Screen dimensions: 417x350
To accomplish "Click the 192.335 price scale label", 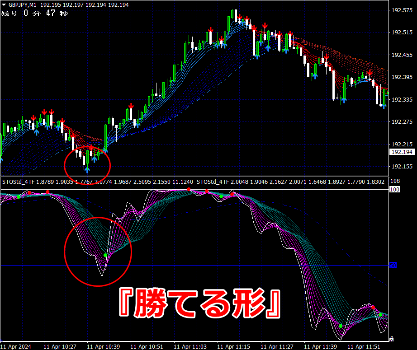I will point(402,100).
